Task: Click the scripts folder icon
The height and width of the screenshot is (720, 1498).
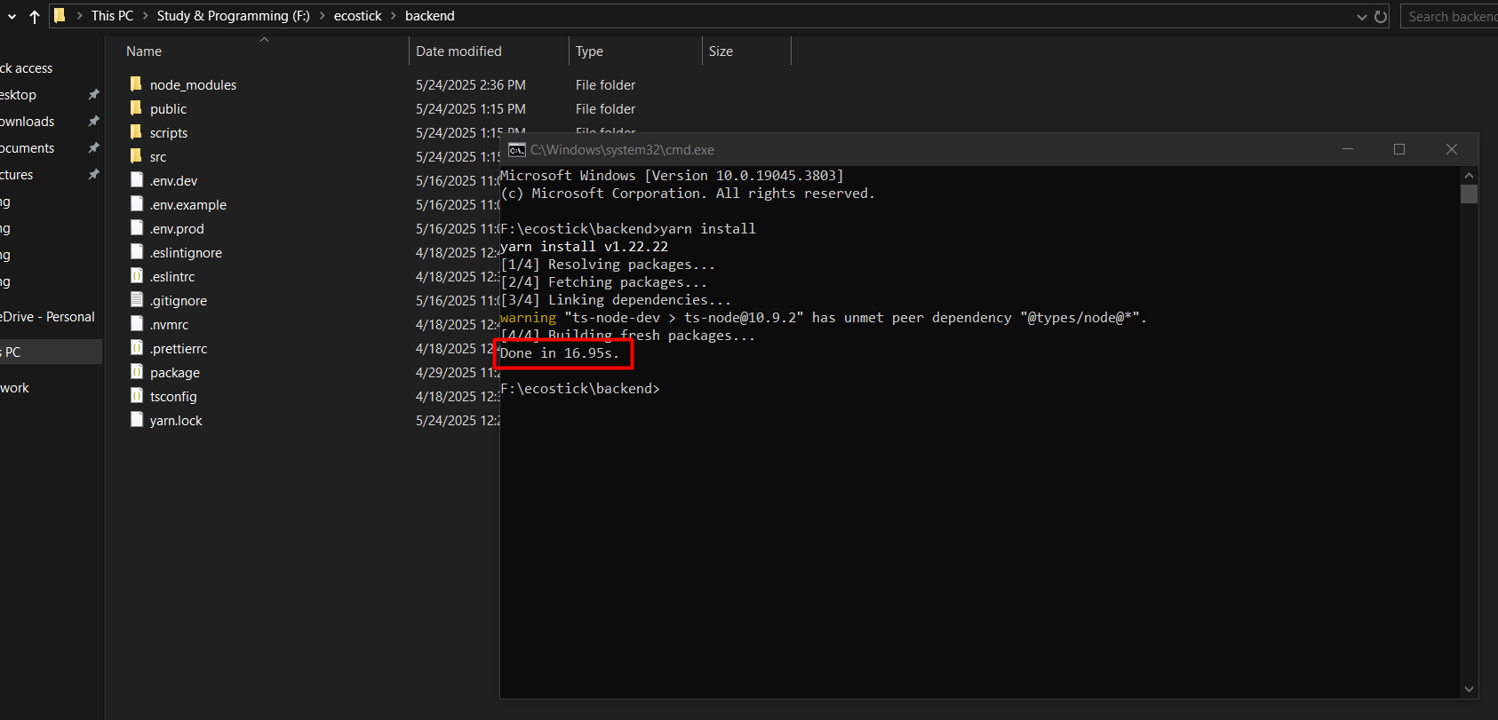Action: click(x=136, y=132)
